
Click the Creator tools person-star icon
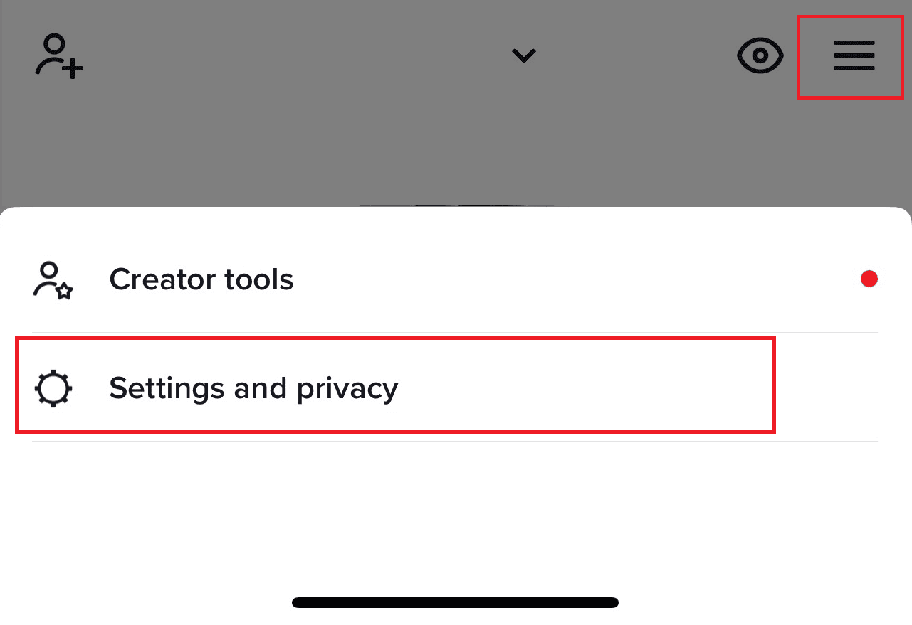tap(53, 279)
